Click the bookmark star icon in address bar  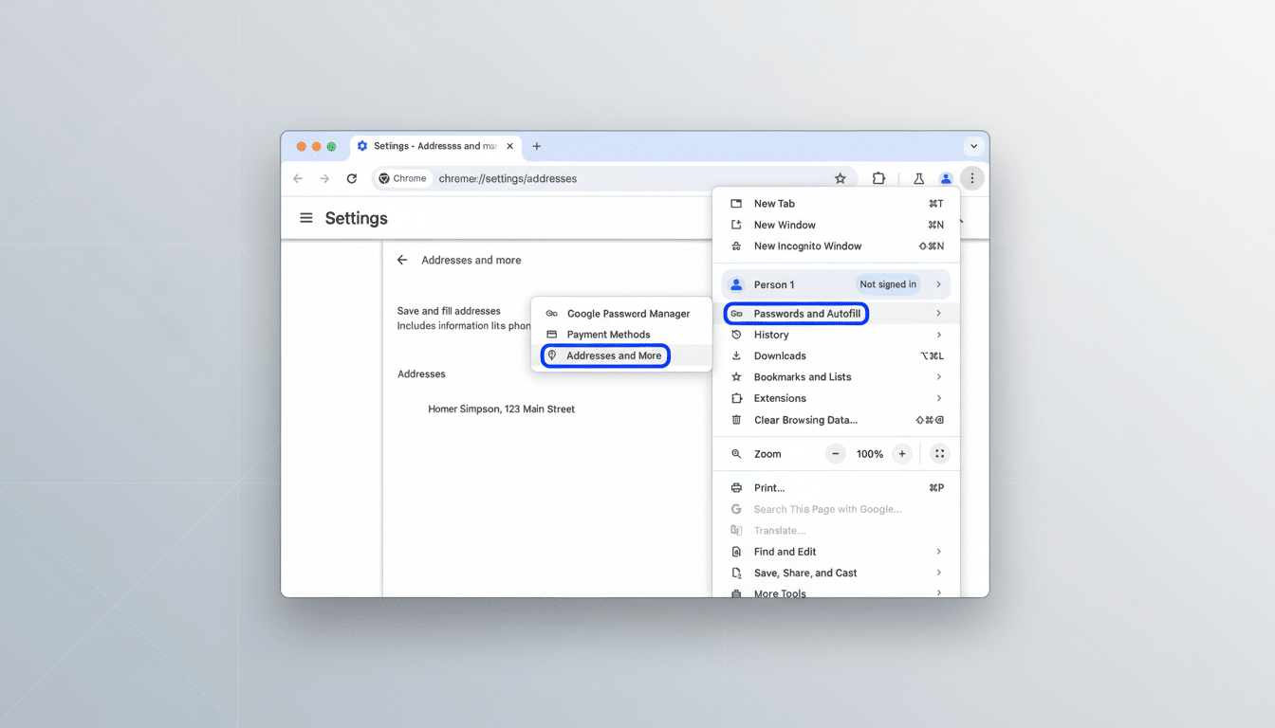tap(841, 178)
